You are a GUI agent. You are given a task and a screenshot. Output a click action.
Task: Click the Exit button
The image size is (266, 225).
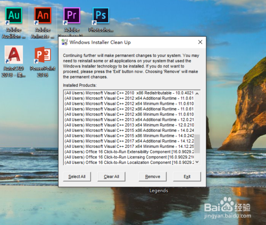click(187, 177)
